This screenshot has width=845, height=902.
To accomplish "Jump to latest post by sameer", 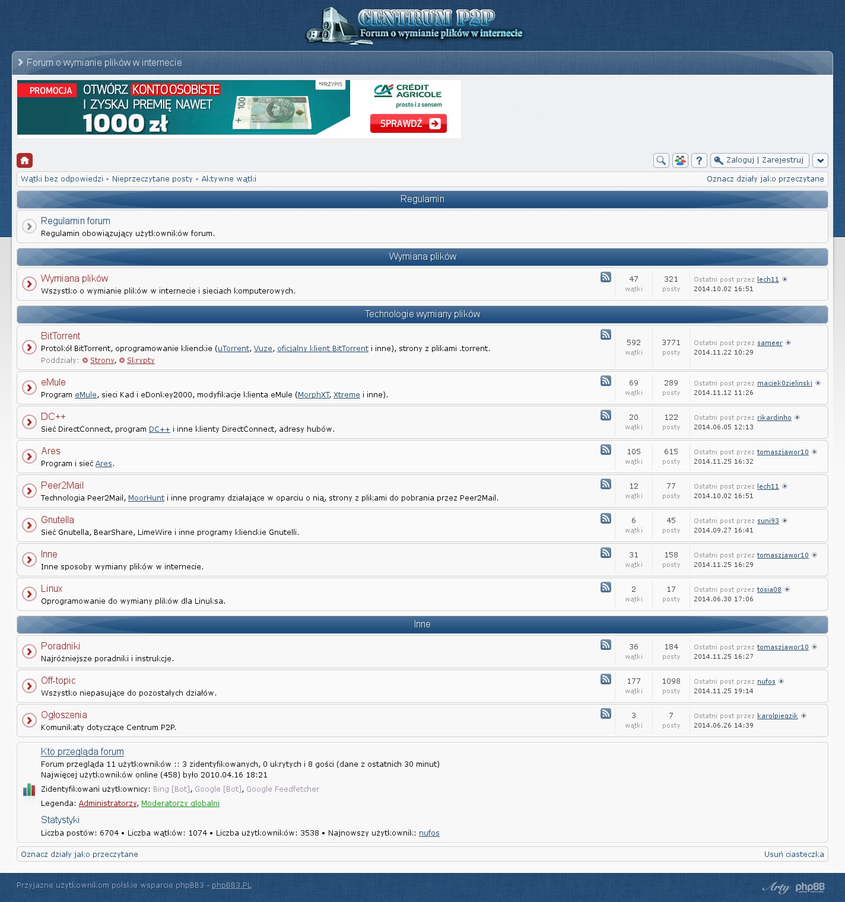I will point(788,343).
